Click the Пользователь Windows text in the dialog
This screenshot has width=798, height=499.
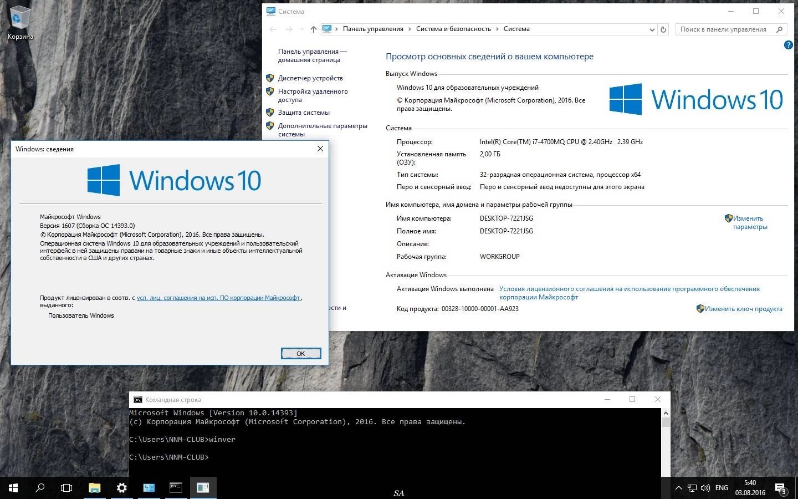(x=81, y=315)
